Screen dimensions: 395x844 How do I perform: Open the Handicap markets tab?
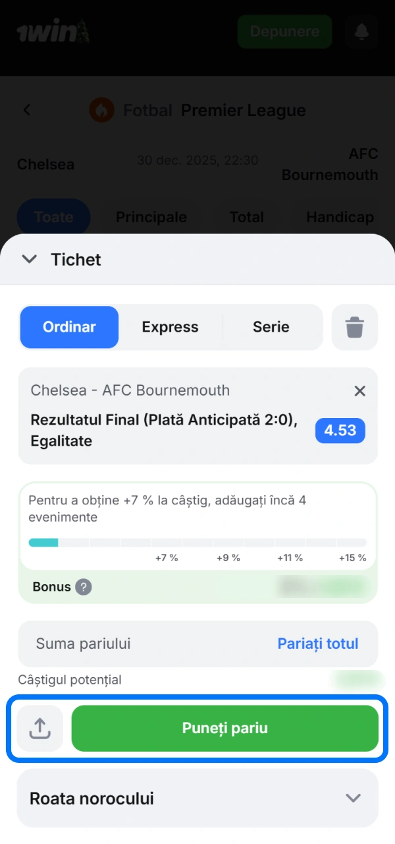340,217
